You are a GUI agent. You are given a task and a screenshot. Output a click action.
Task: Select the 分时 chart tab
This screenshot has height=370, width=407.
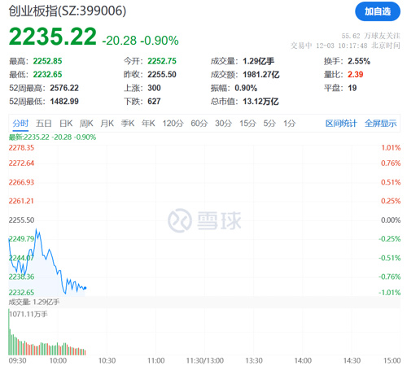pos(20,124)
